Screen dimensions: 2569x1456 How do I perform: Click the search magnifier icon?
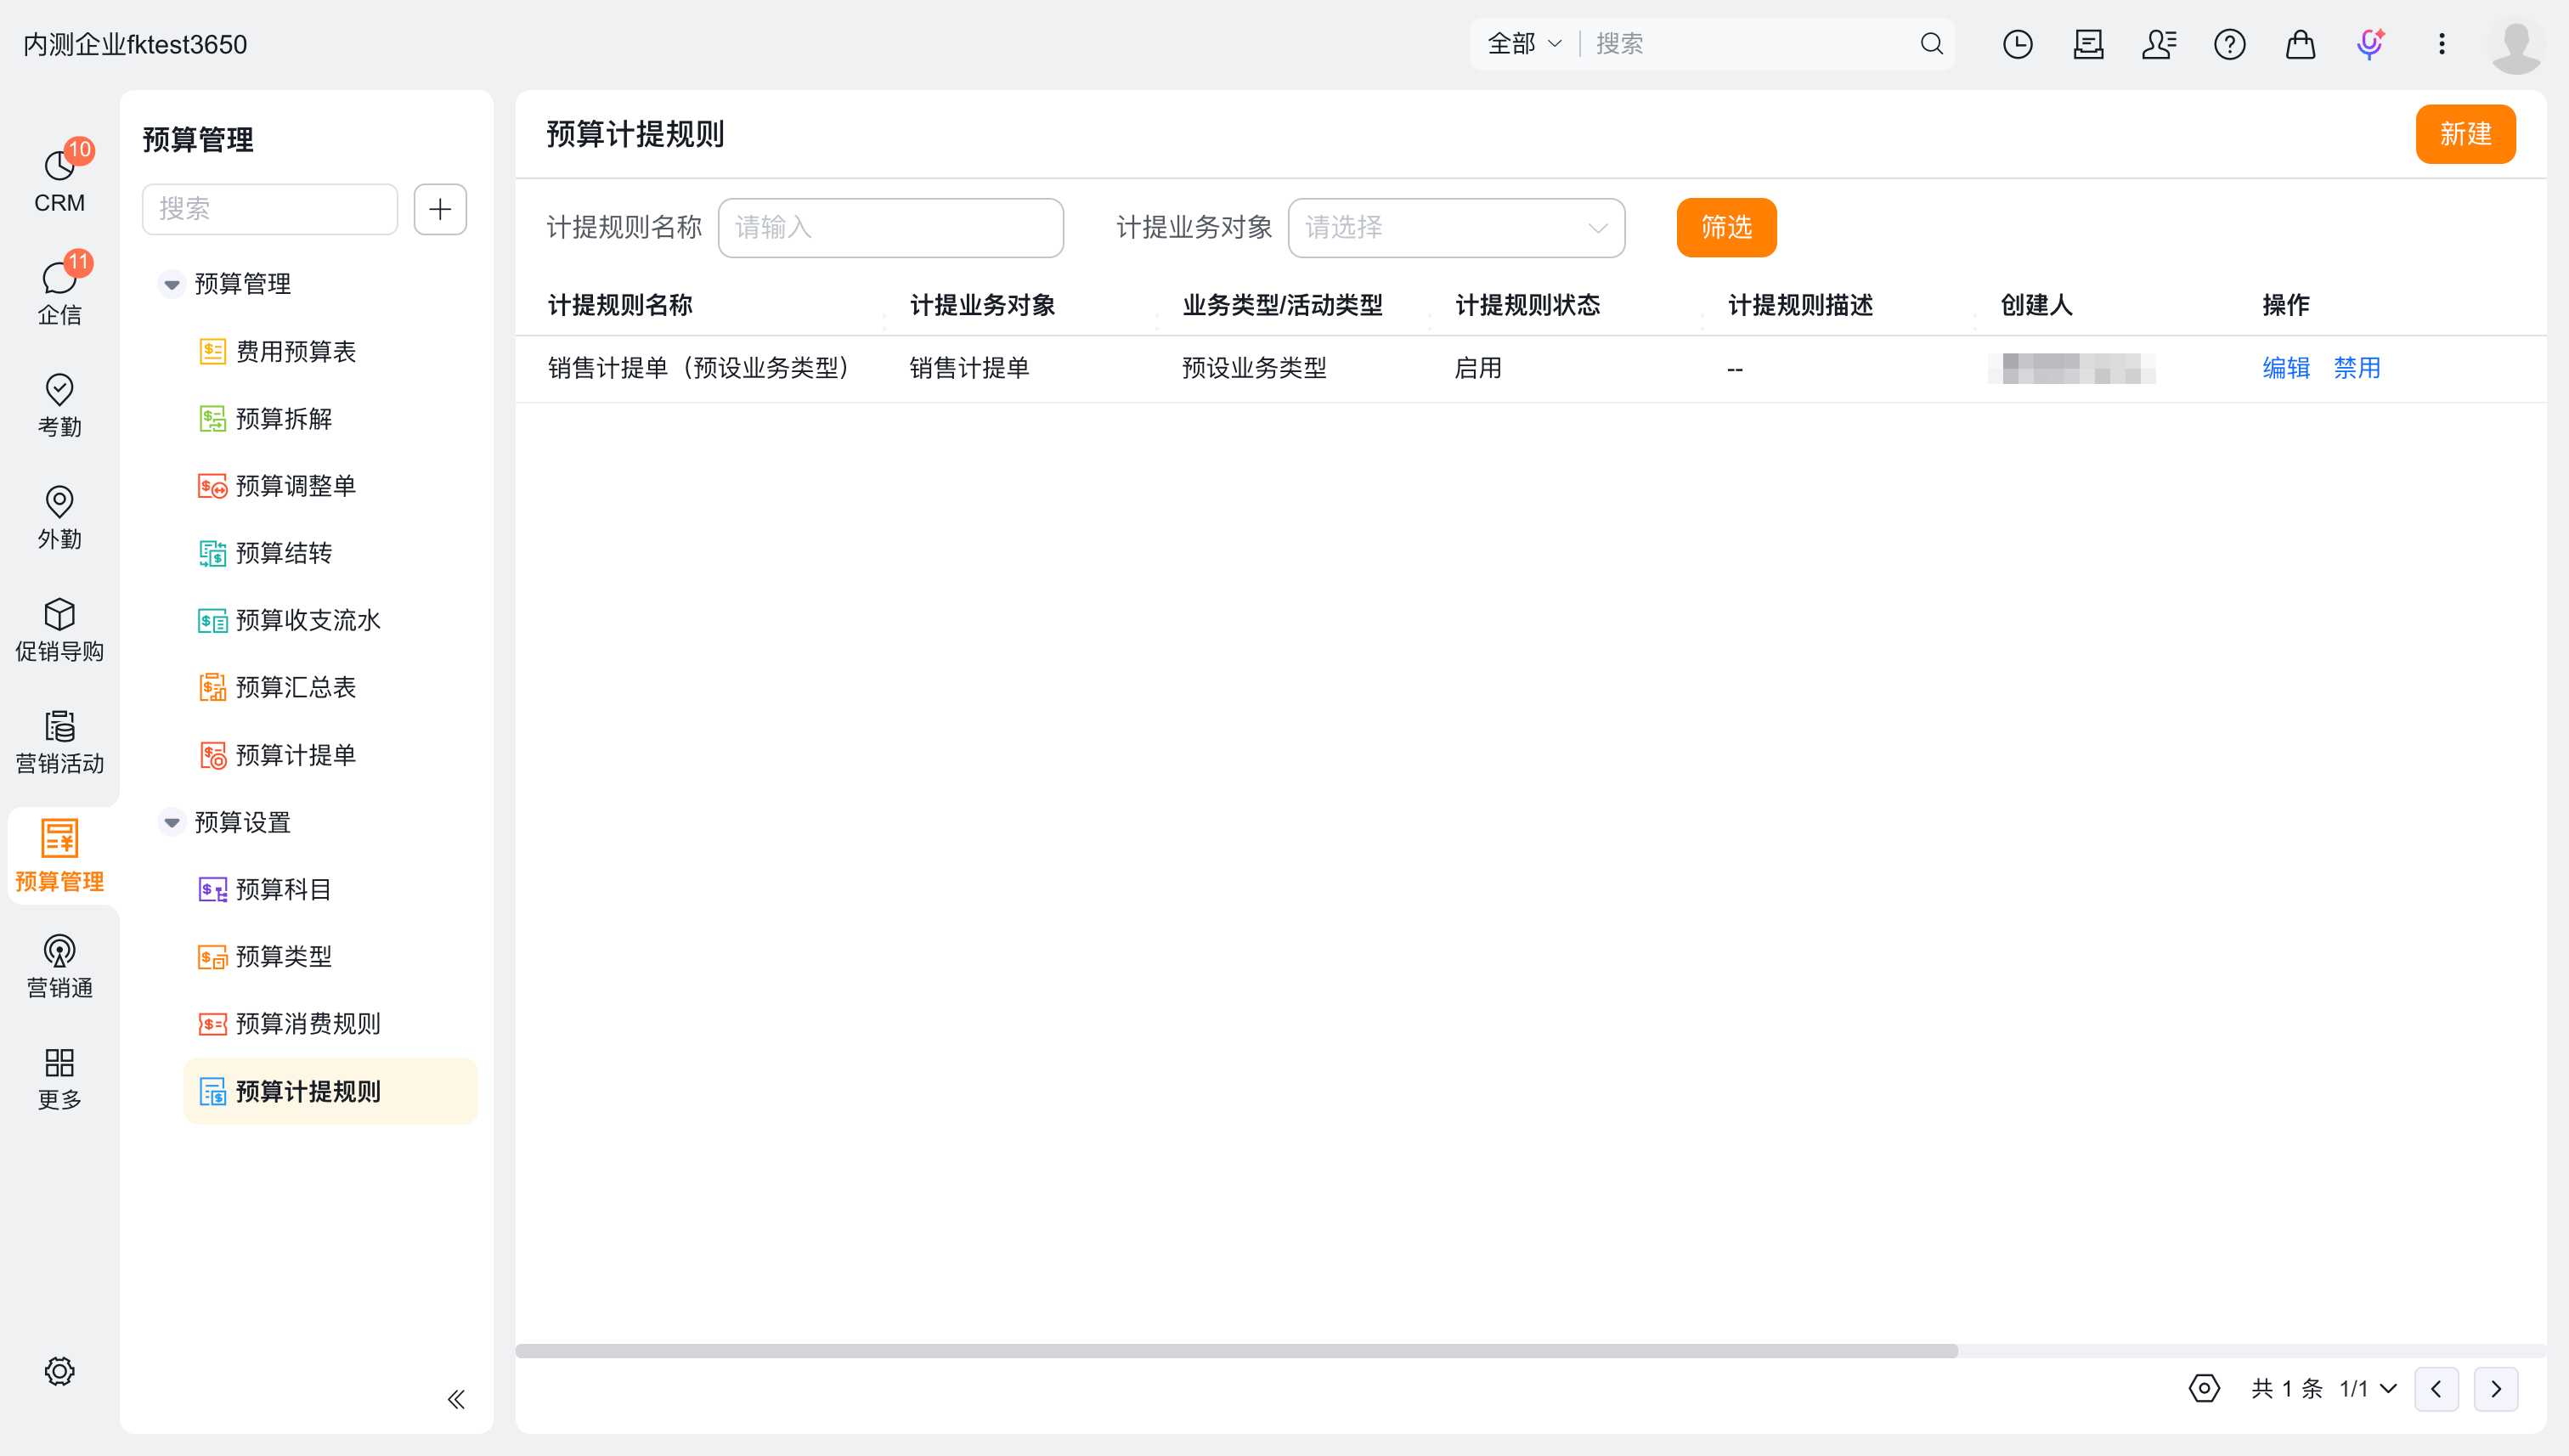[x=1931, y=44]
